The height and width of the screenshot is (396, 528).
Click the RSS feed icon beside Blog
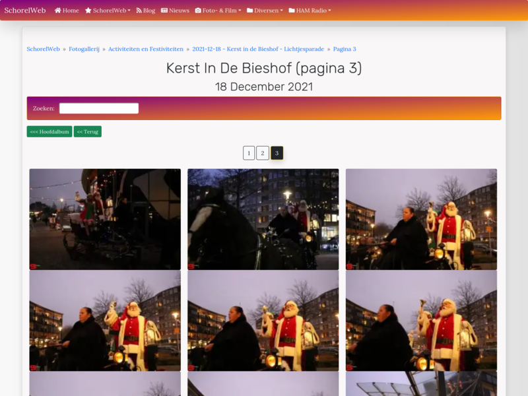(139, 11)
